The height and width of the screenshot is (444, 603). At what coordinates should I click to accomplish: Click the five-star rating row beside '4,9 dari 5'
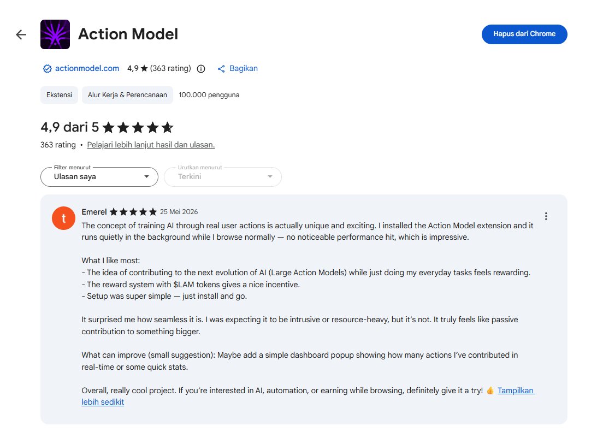(138, 127)
